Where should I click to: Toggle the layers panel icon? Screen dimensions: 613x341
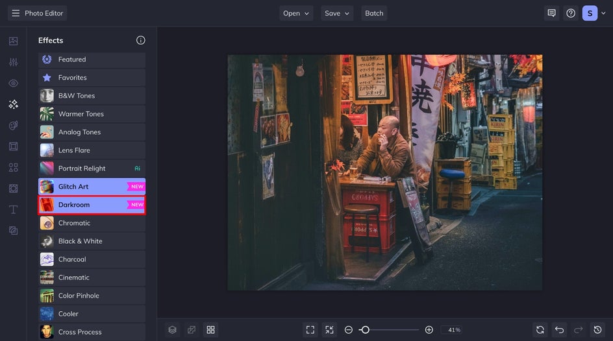pyautogui.click(x=172, y=330)
